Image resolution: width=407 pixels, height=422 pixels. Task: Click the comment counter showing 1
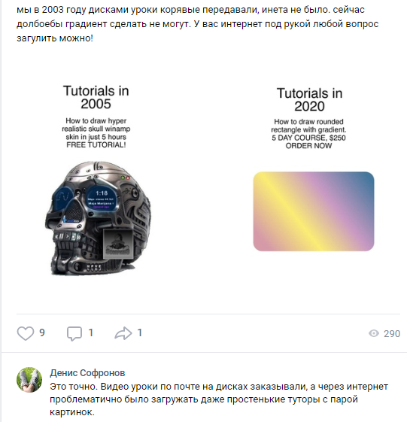pyautogui.click(x=91, y=333)
